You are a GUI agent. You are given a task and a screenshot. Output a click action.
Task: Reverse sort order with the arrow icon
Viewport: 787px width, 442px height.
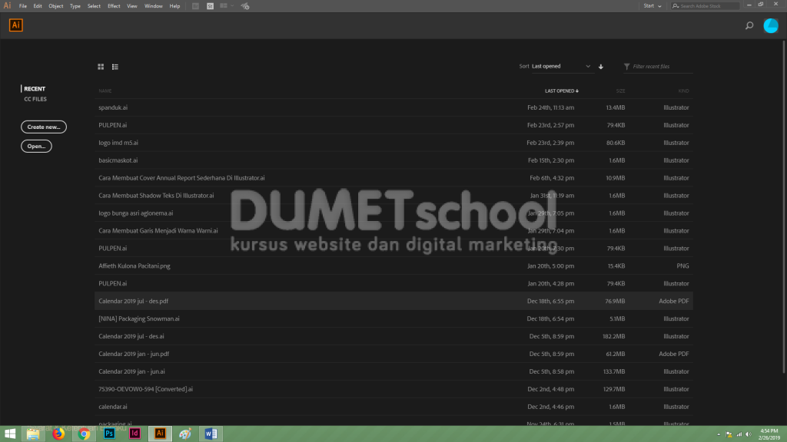pos(601,67)
